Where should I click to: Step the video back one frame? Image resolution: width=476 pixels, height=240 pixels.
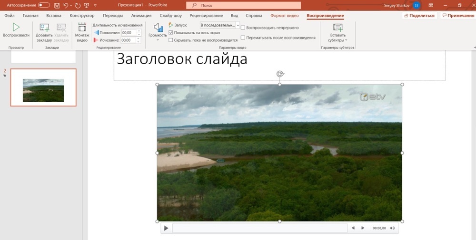[x=353, y=228]
